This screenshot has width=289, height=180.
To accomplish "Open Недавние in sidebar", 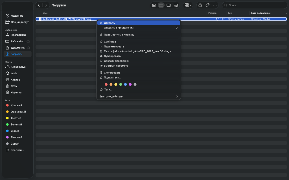I will click(x=17, y=16).
